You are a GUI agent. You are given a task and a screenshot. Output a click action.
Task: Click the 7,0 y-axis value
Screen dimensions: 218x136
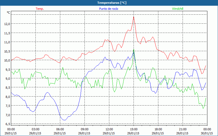[x=8, y=115]
